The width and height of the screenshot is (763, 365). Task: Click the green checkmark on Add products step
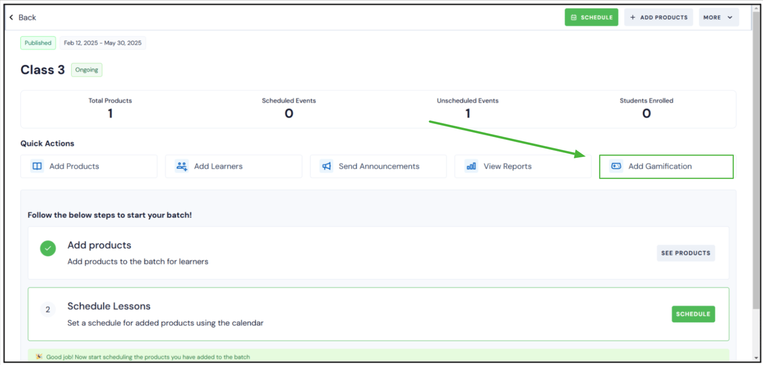[47, 248]
